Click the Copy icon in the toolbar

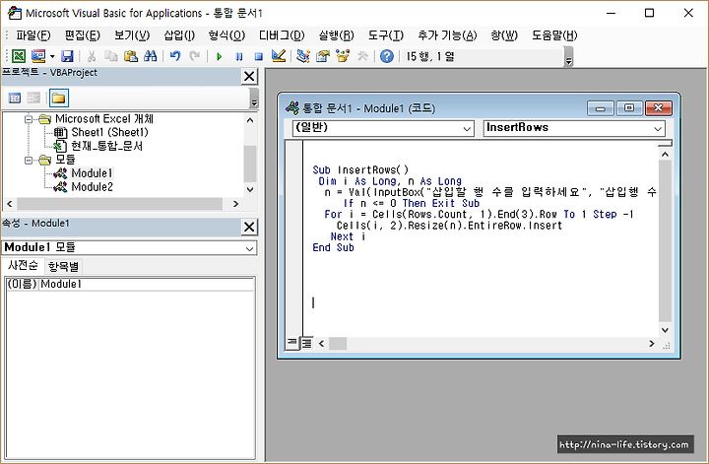point(110,56)
